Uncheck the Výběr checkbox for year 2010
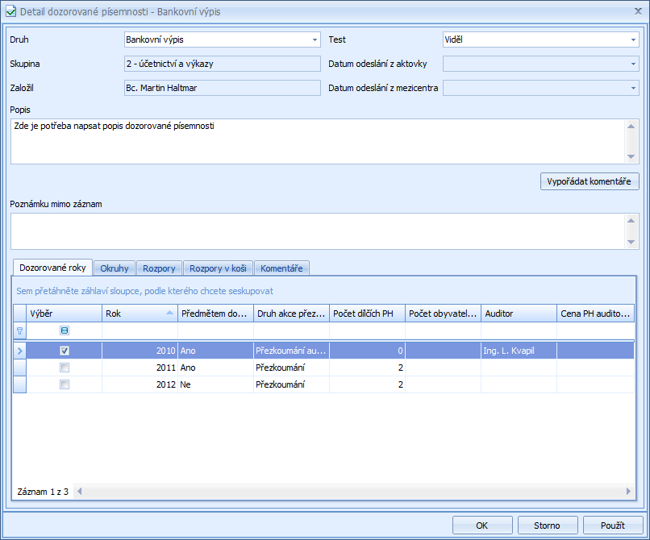This screenshot has height=540, width=650. point(65,351)
